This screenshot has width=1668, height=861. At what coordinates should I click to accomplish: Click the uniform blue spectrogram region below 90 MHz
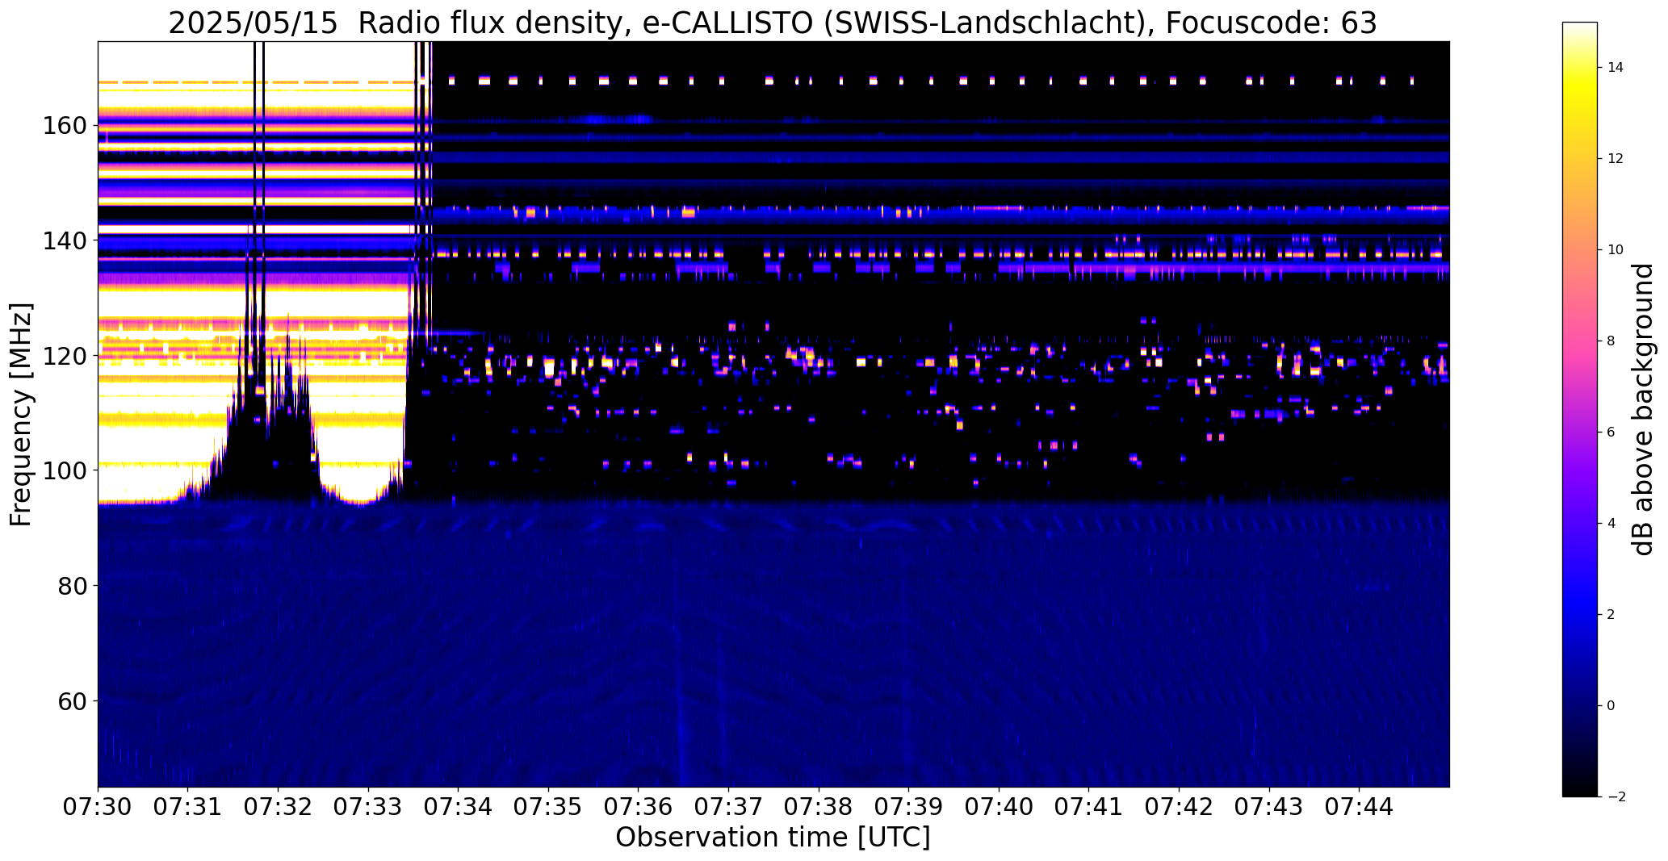pyautogui.click(x=773, y=654)
